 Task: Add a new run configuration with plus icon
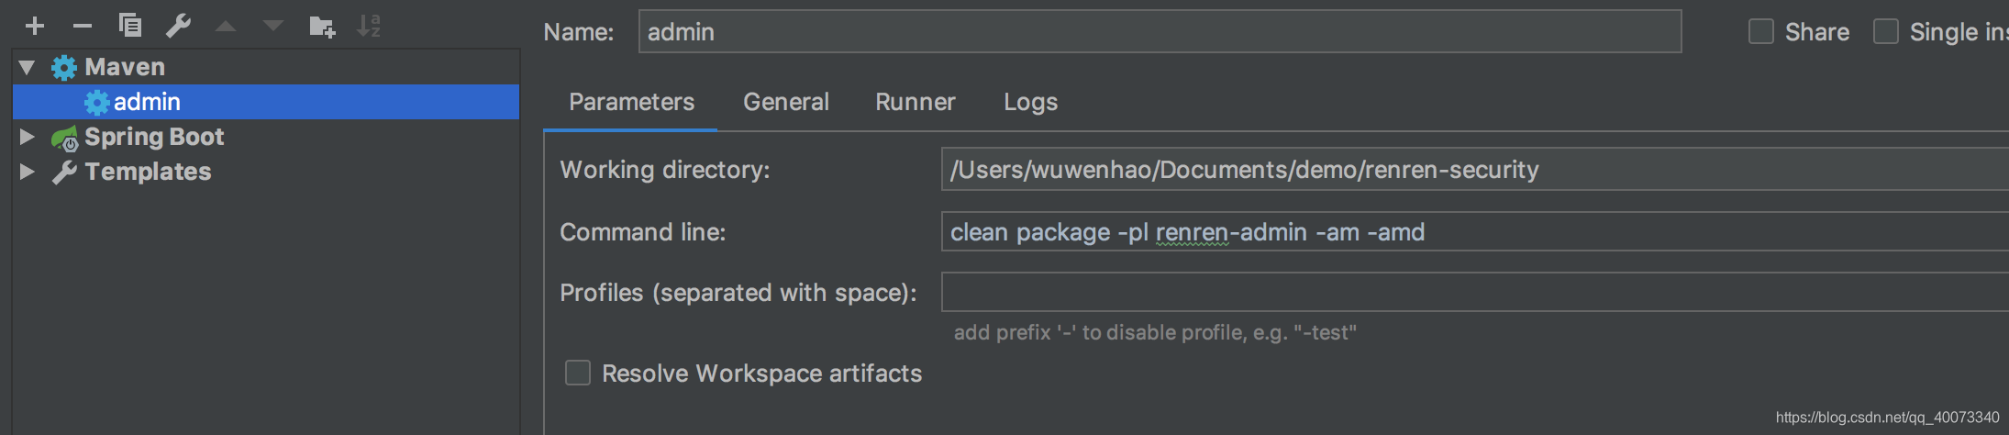point(35,26)
